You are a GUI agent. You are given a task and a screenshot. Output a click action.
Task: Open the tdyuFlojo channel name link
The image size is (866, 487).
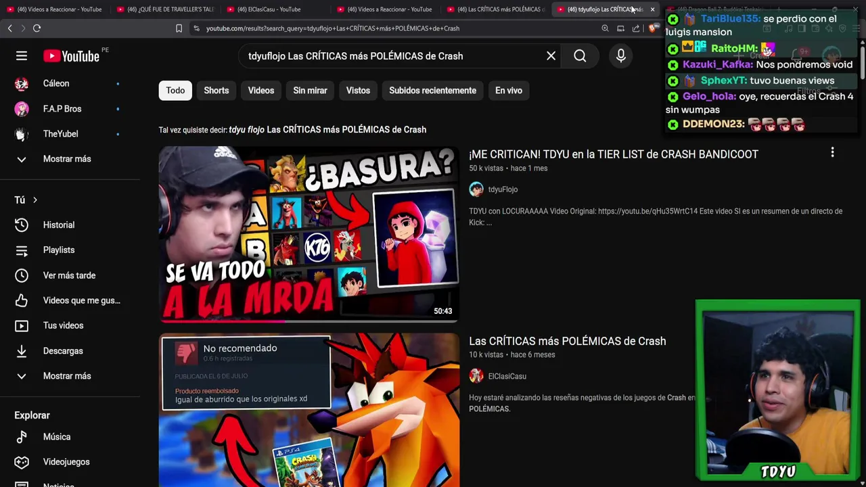pos(503,189)
